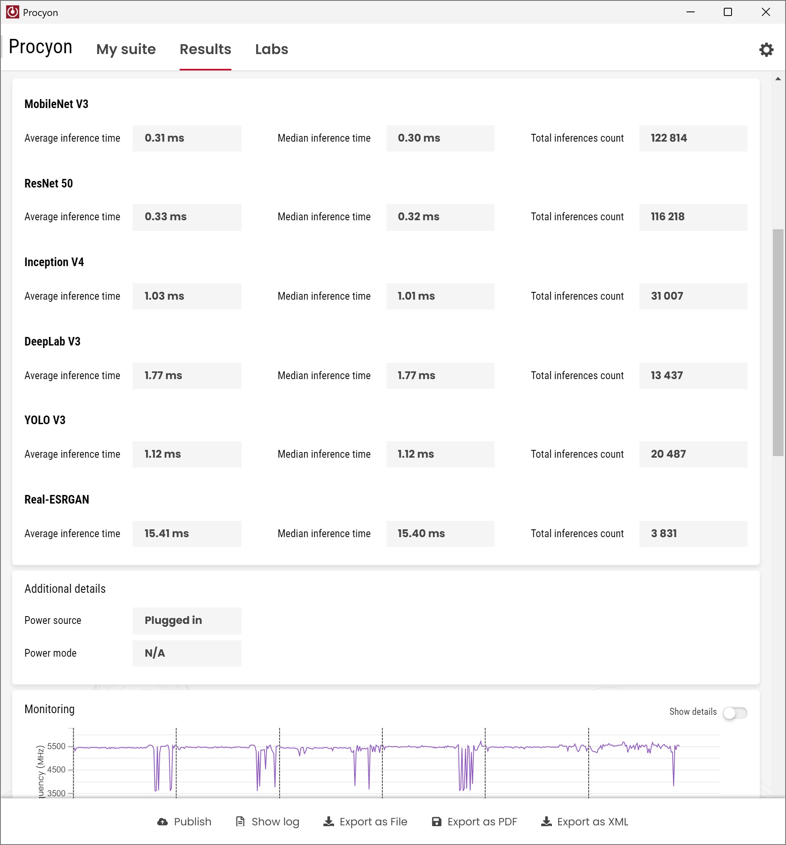Click Export as PDF
786x845 pixels.
point(474,822)
